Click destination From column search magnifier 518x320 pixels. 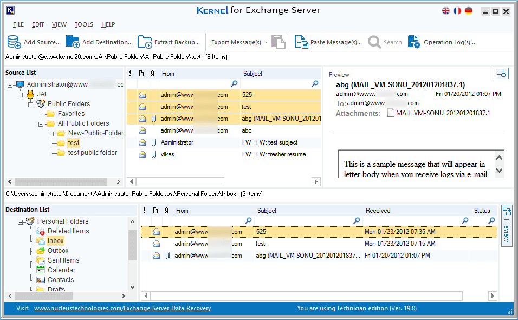tap(248, 220)
